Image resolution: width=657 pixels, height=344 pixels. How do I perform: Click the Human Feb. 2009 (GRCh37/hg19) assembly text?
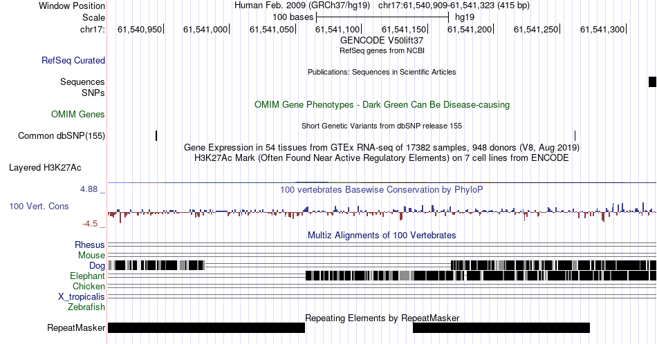pyautogui.click(x=302, y=6)
